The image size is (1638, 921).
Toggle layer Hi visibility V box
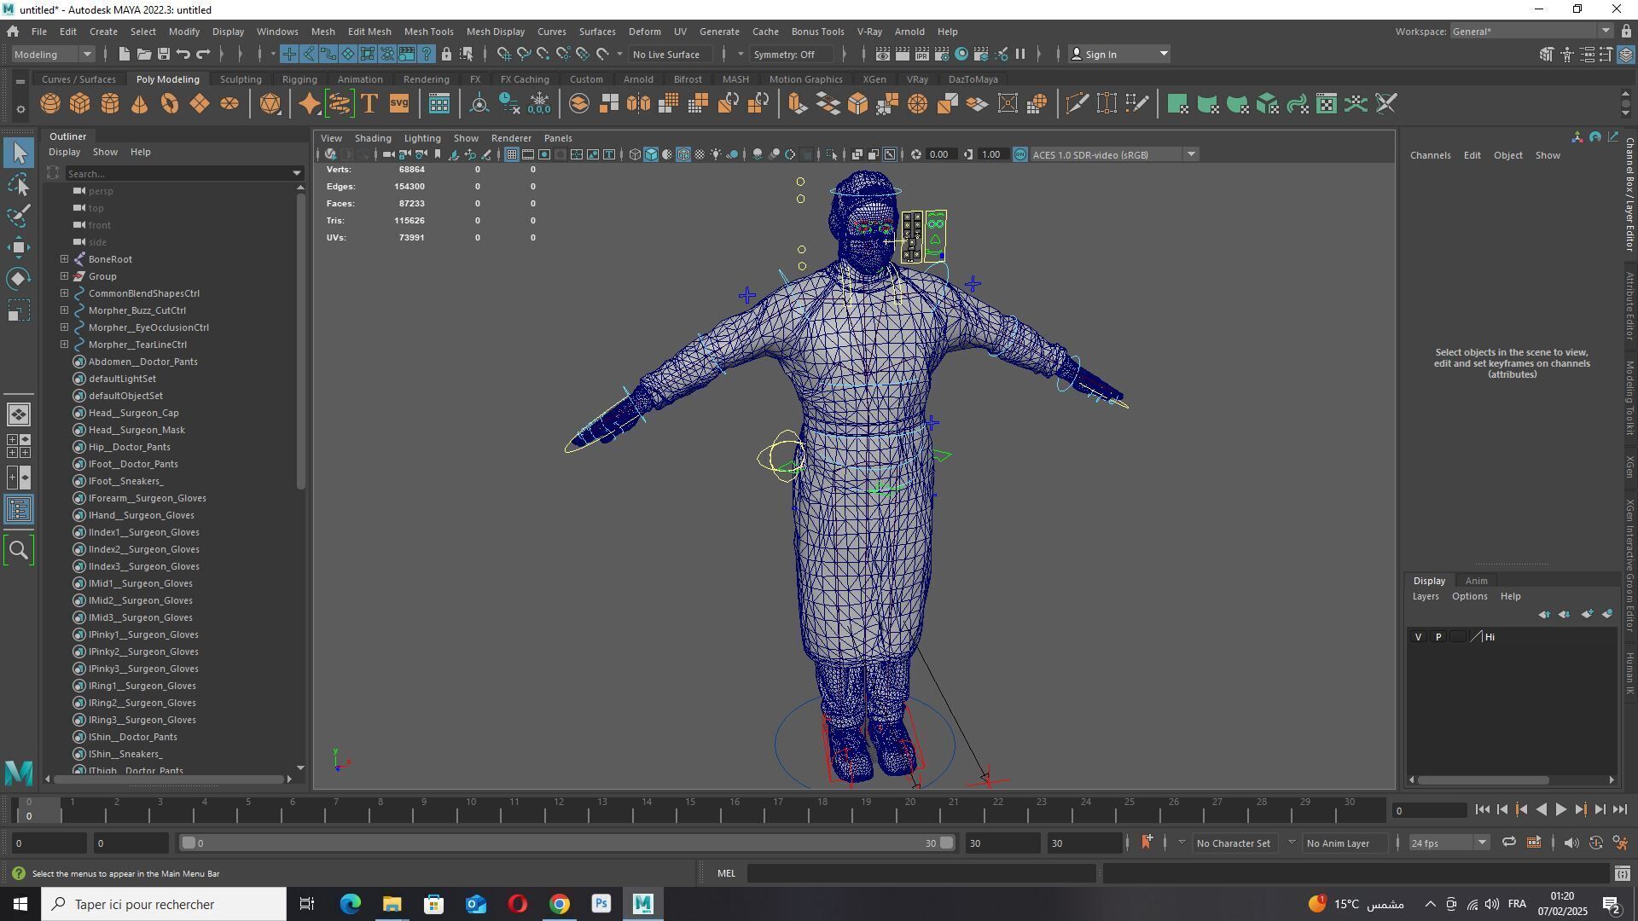[1418, 637]
